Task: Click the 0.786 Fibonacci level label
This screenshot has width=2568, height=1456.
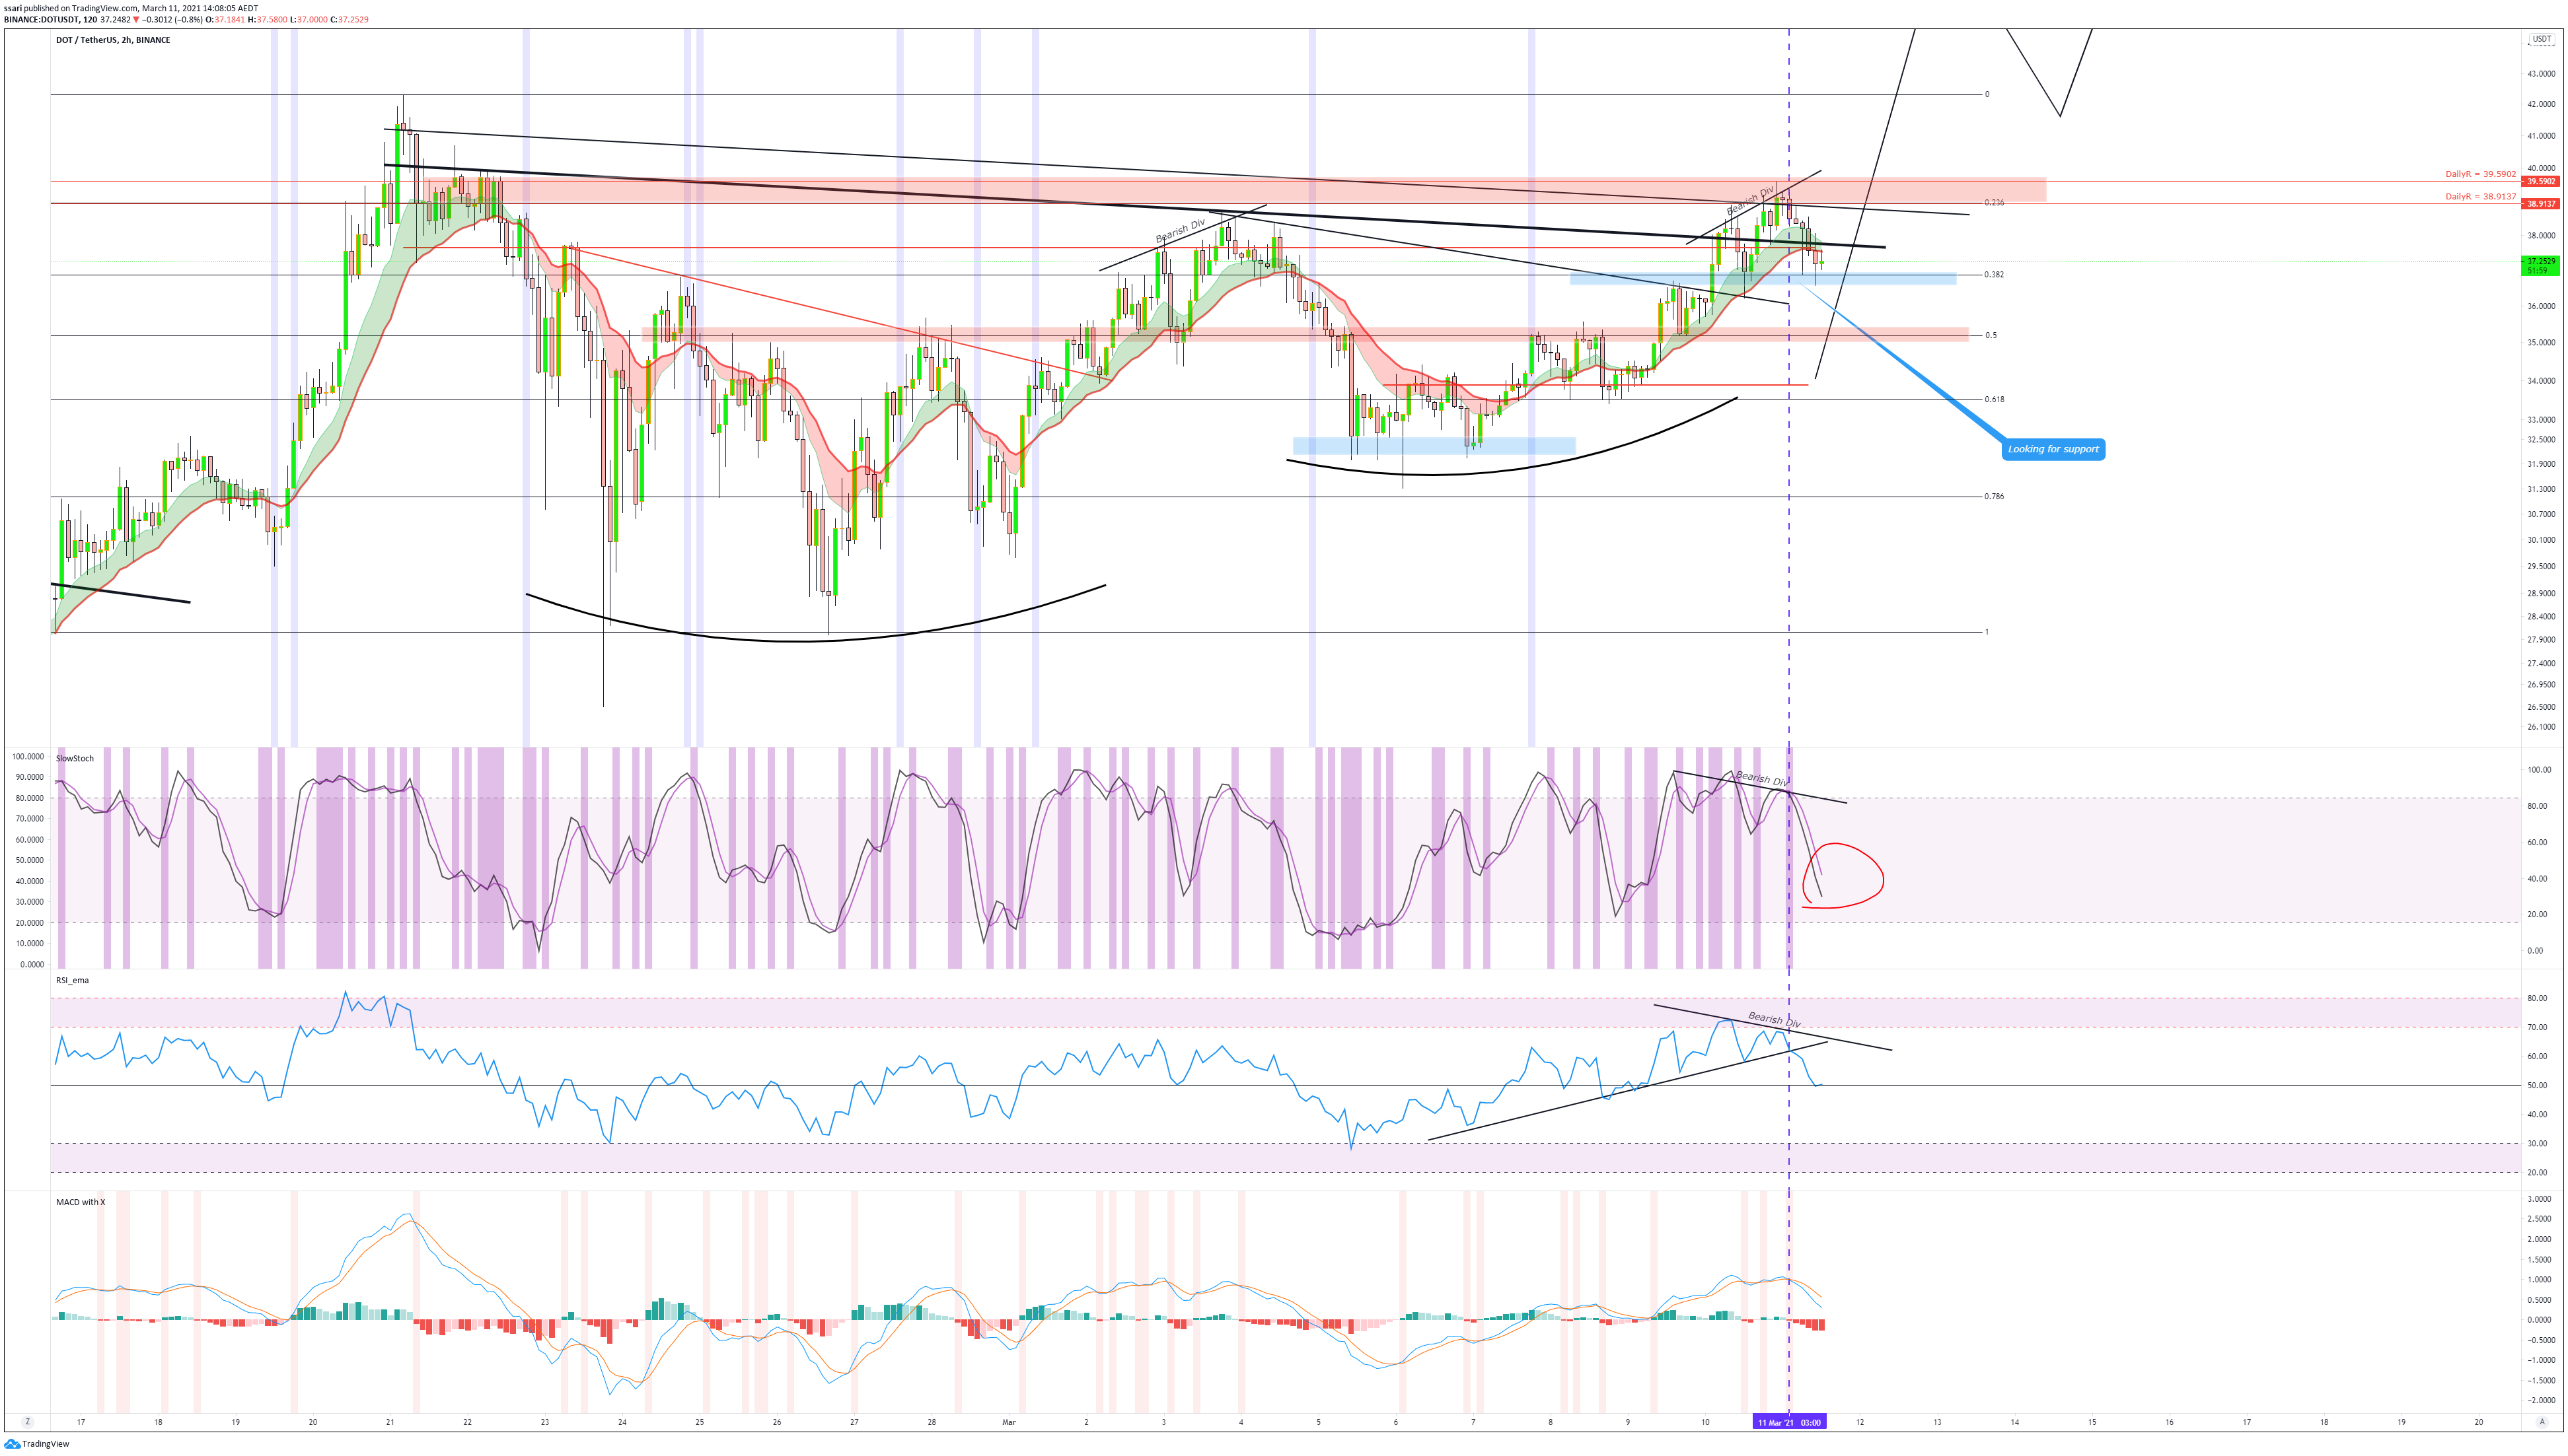Action: pyautogui.click(x=1994, y=497)
